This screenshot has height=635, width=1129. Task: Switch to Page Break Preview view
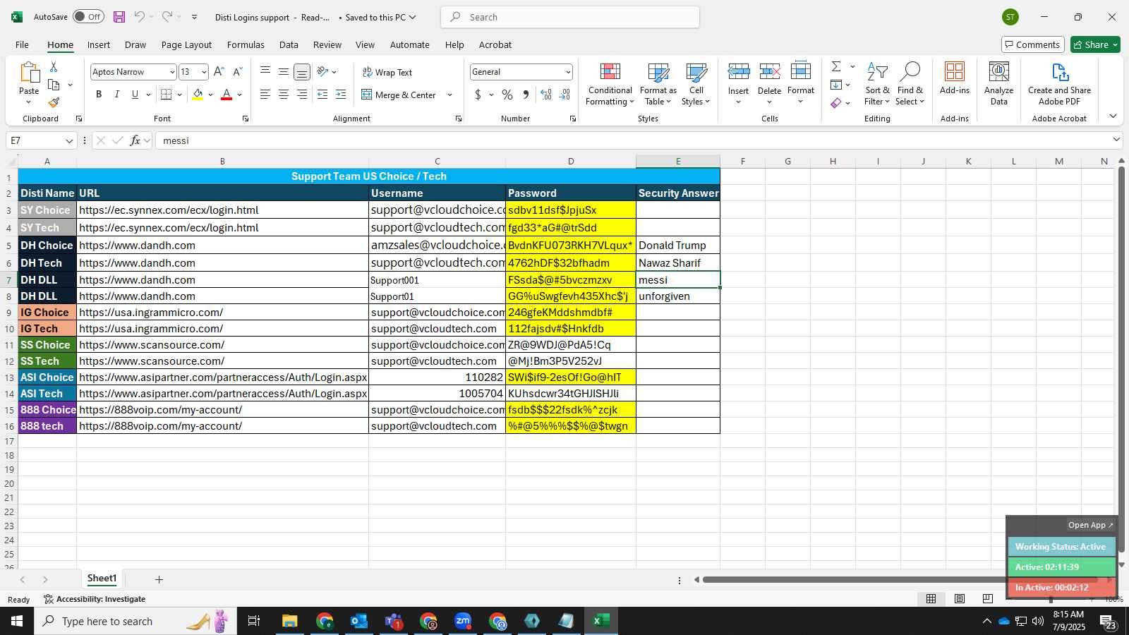(987, 599)
